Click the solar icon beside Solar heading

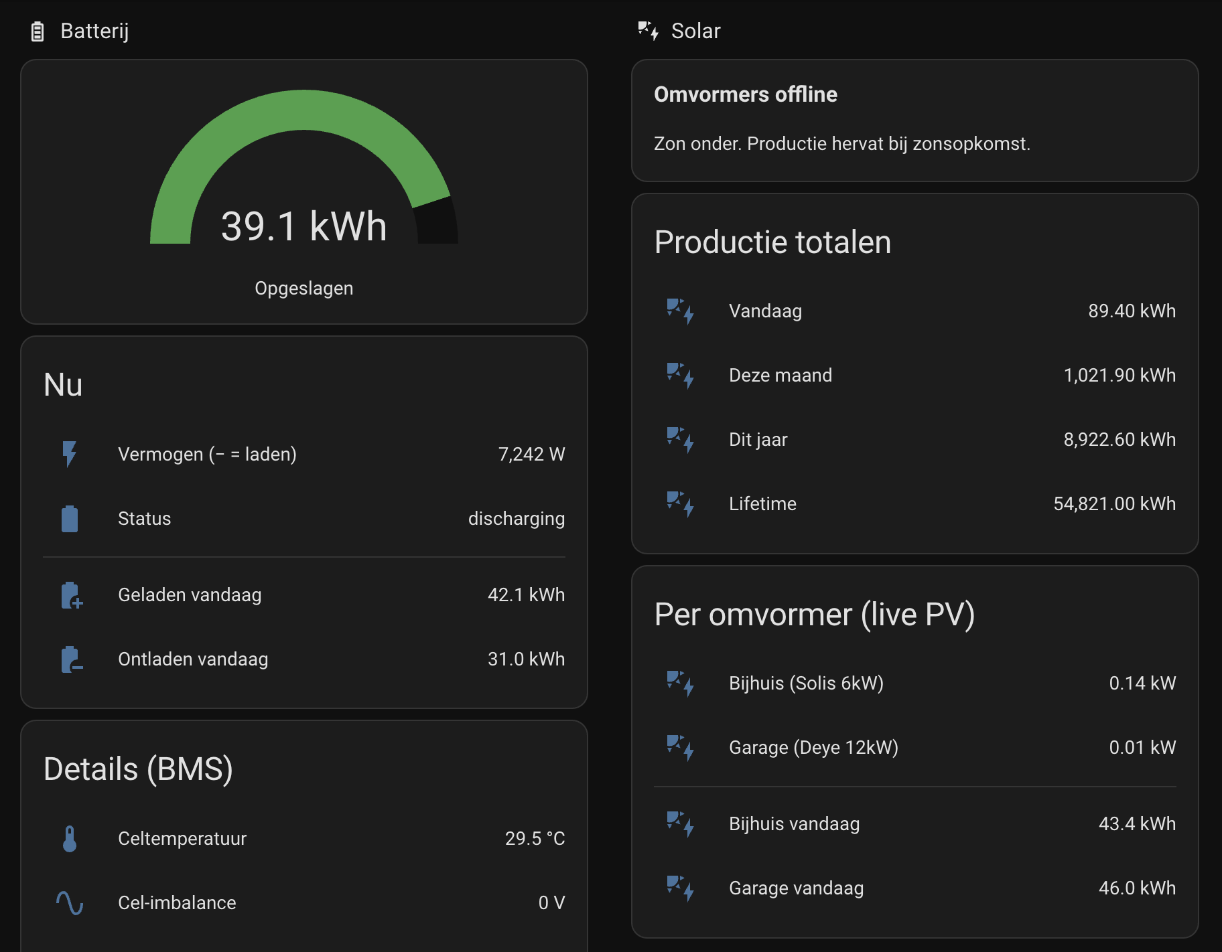coord(649,31)
